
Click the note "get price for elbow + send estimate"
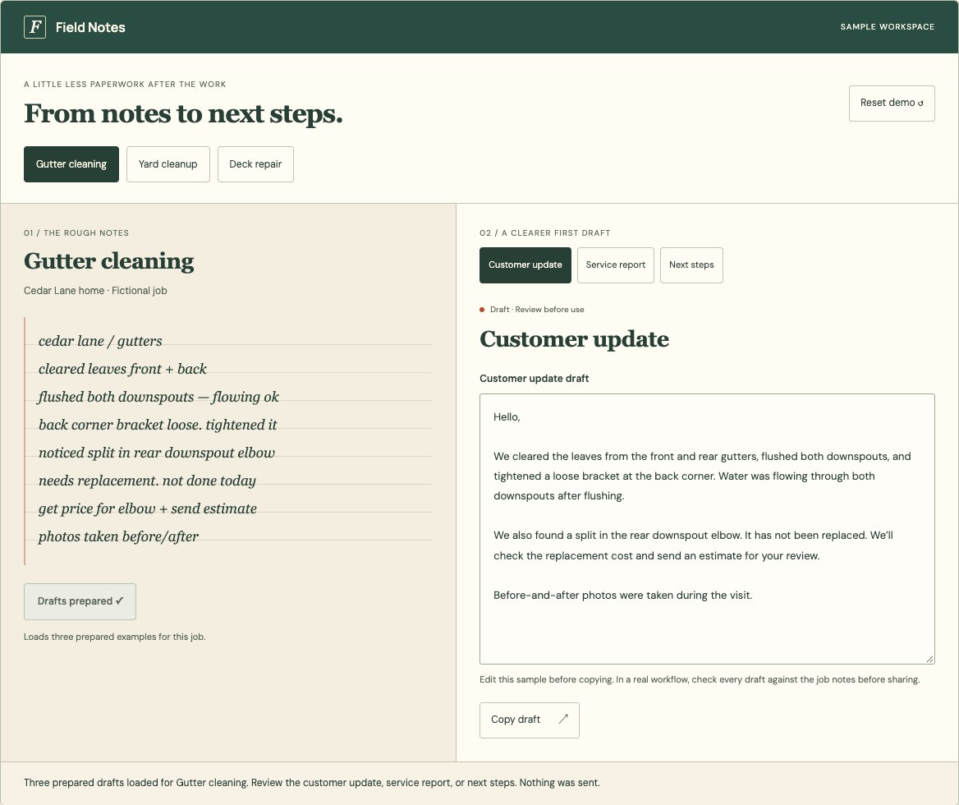[148, 508]
